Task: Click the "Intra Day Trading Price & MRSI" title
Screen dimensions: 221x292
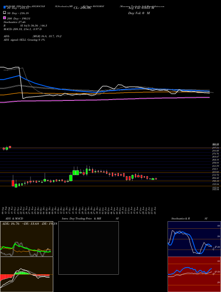Action: (x=90, y=219)
